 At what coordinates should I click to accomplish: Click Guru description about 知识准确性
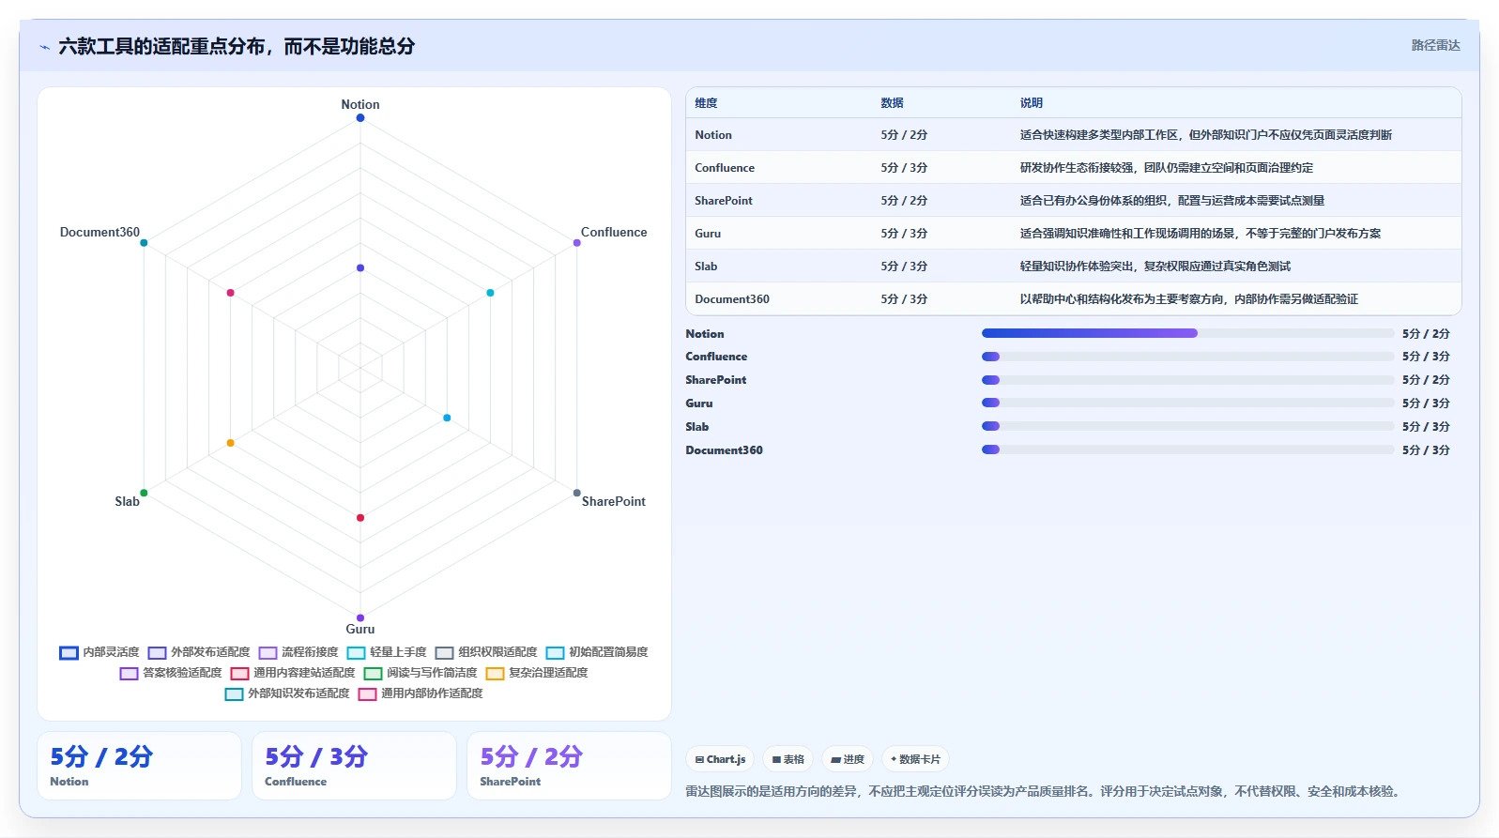1201,234
